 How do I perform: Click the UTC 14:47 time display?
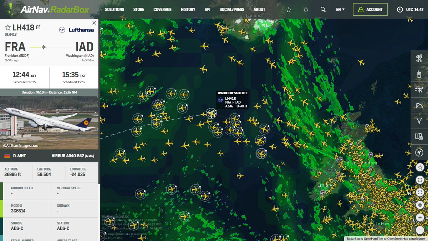click(x=415, y=10)
